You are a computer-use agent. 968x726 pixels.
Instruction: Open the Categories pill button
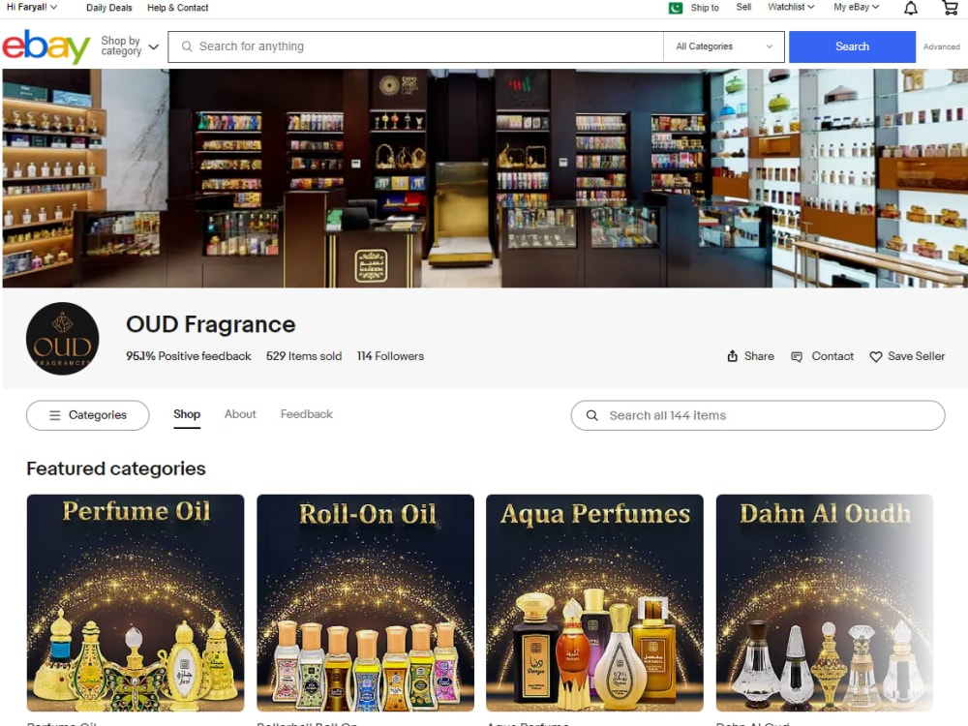(x=88, y=415)
